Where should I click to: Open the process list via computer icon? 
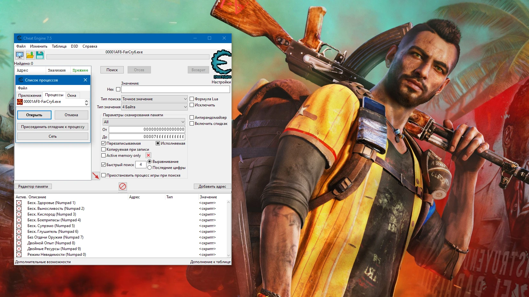20,55
